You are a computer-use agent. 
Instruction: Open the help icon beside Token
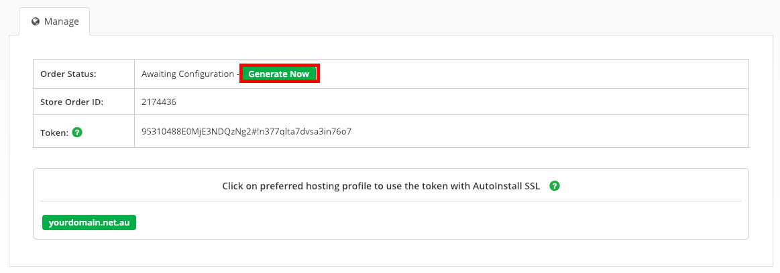(77, 132)
